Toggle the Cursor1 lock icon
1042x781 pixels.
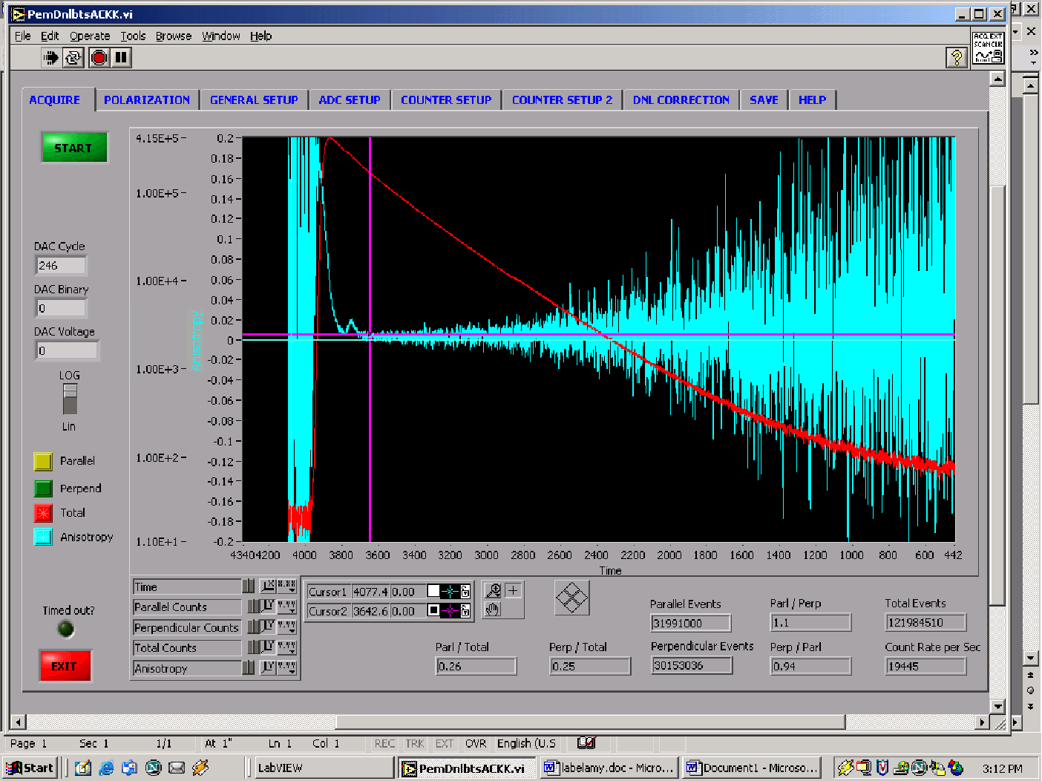[465, 592]
